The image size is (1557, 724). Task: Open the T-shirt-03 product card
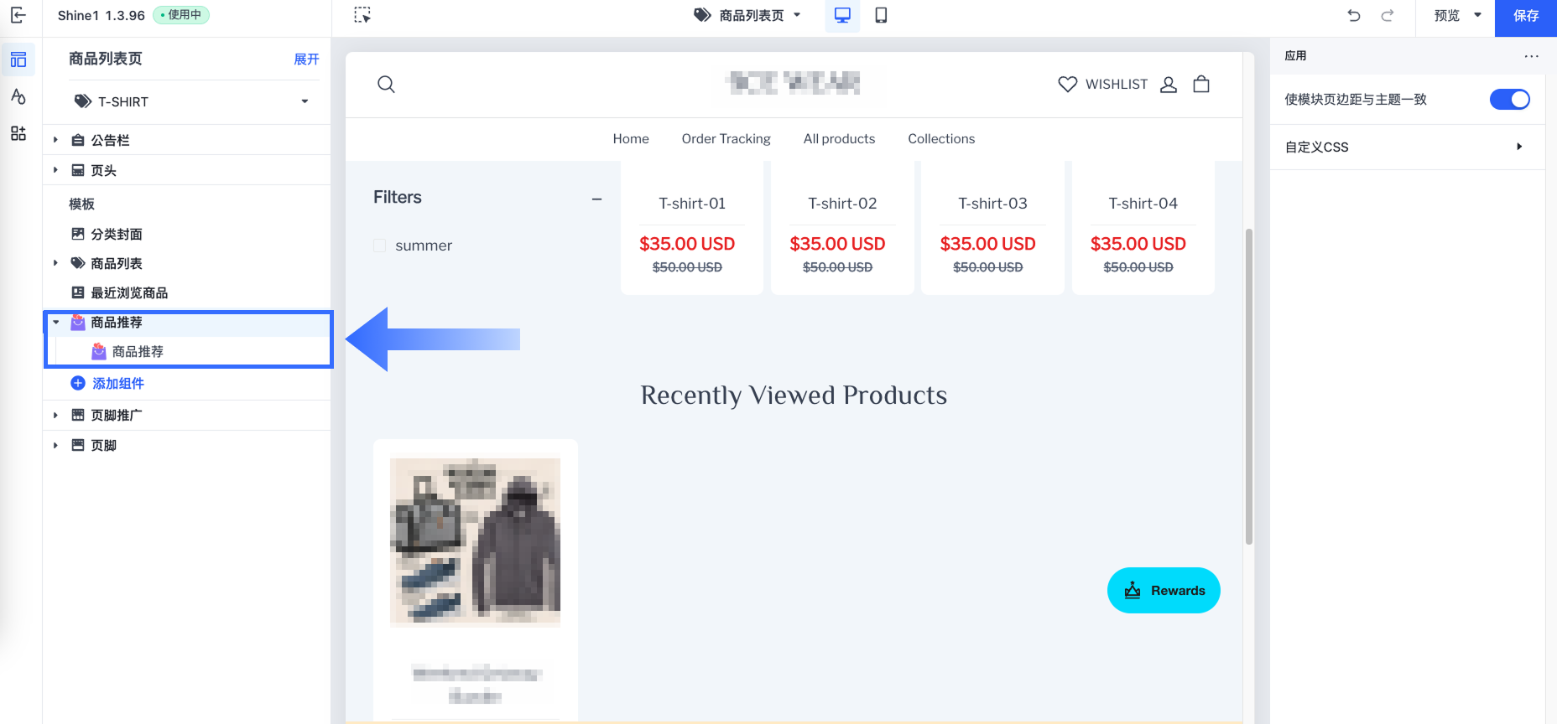pos(992,226)
